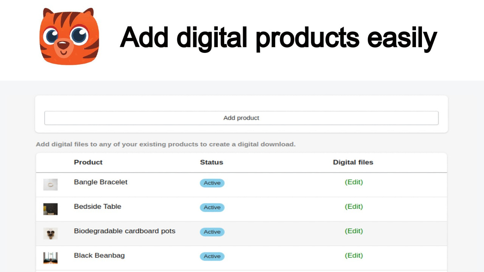Toggle the Active status on Bedside Table

(x=212, y=207)
